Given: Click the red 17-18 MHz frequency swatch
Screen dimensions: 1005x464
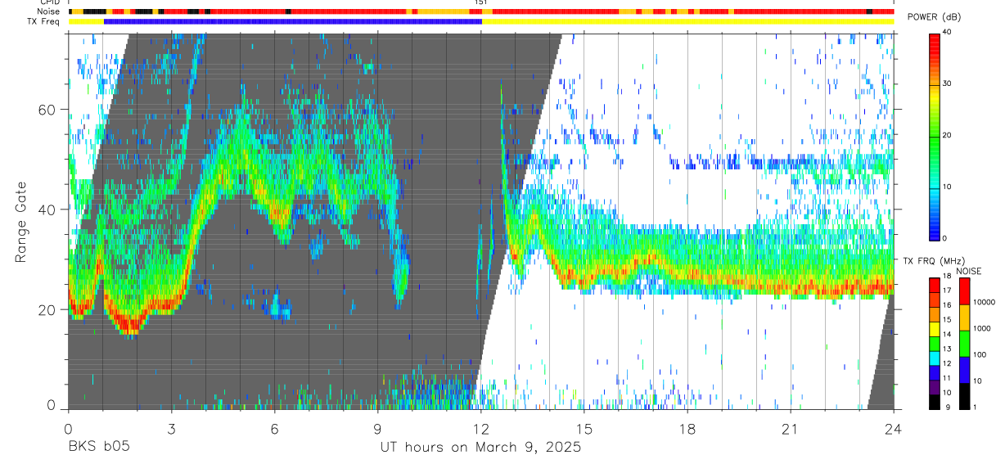Looking at the screenshot, I should coord(935,286).
